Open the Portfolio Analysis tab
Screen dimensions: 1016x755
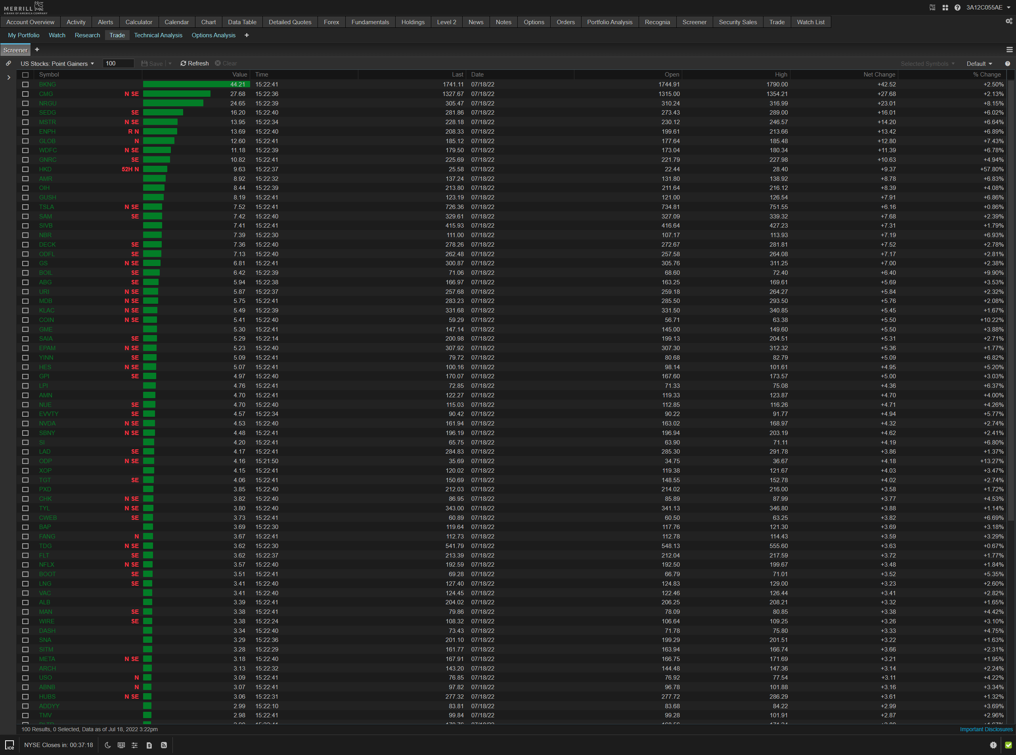(609, 22)
